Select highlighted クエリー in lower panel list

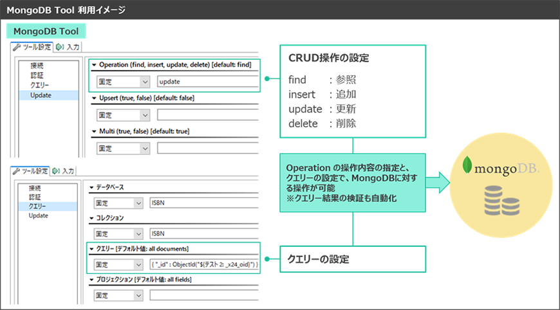(47, 206)
